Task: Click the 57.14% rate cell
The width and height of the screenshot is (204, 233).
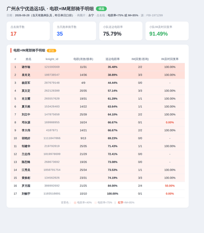Action: pyautogui.click(x=113, y=91)
